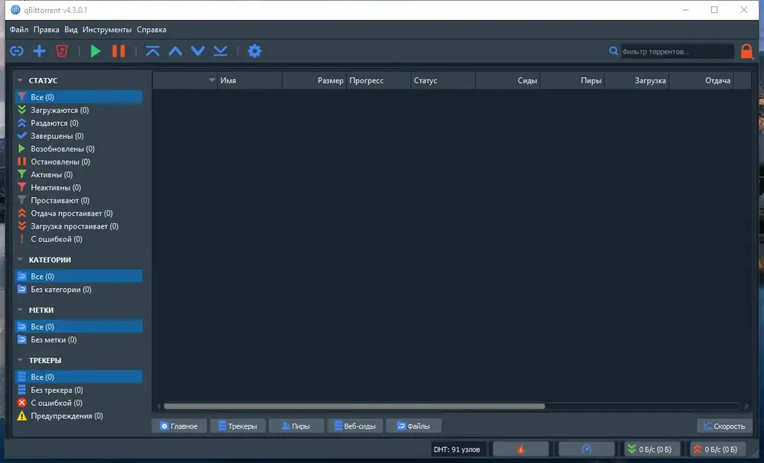The width and height of the screenshot is (764, 463).
Task: Select Простаивают (0) filter
Action: [79, 200]
